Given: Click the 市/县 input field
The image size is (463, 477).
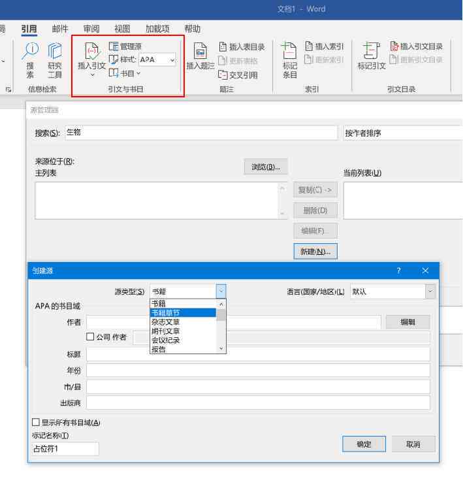Looking at the screenshot, I should (258, 387).
